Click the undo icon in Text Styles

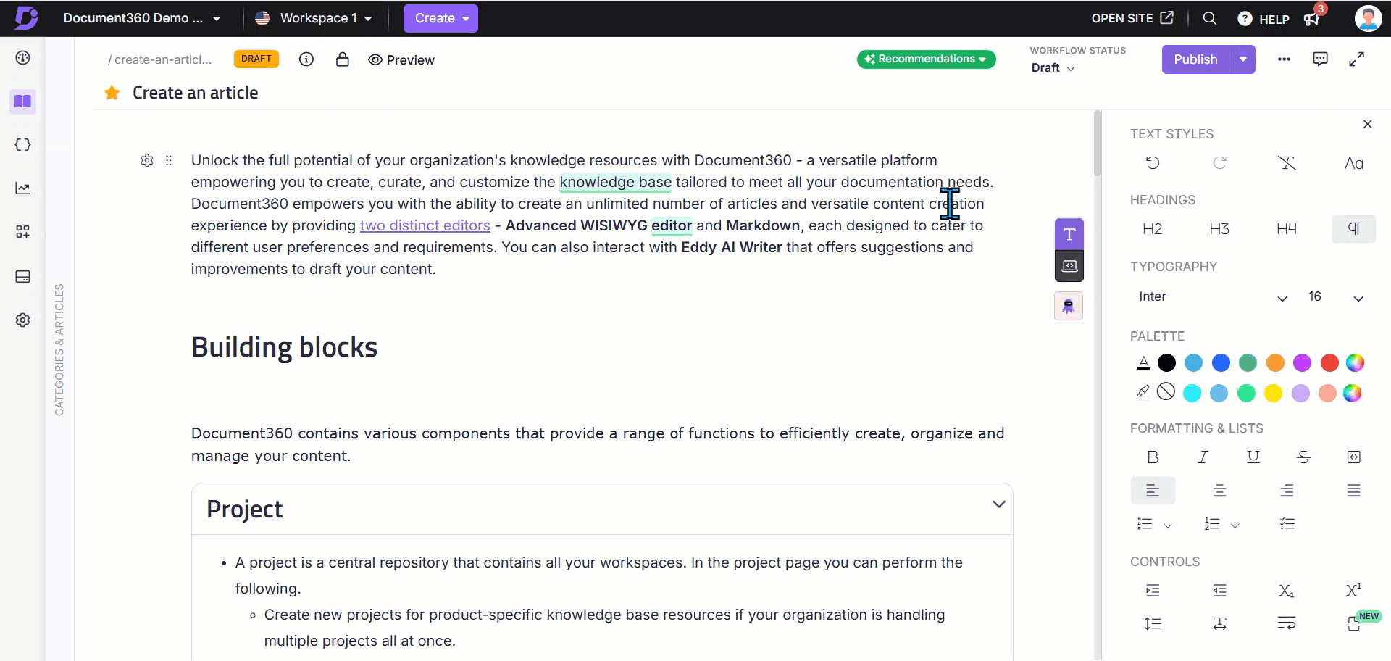[x=1153, y=163]
